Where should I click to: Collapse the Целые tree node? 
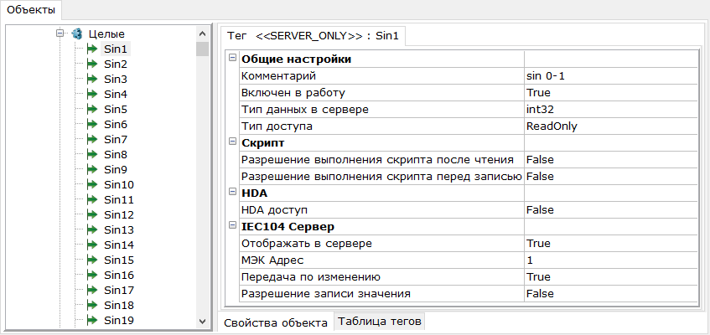coord(60,33)
